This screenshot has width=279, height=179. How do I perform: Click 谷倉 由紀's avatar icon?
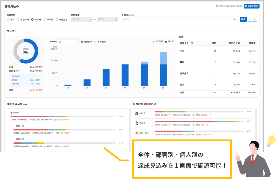pyautogui.click(x=136, y=133)
